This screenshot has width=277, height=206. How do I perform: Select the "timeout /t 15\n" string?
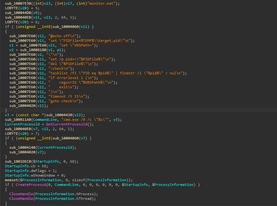pos(67,96)
